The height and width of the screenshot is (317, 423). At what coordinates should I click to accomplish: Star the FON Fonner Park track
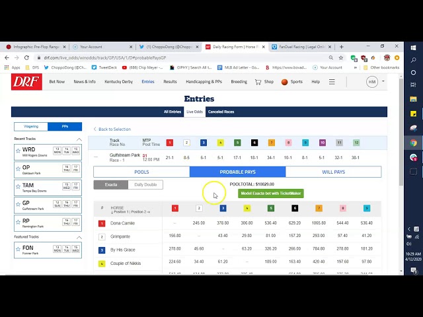pyautogui.click(x=18, y=248)
